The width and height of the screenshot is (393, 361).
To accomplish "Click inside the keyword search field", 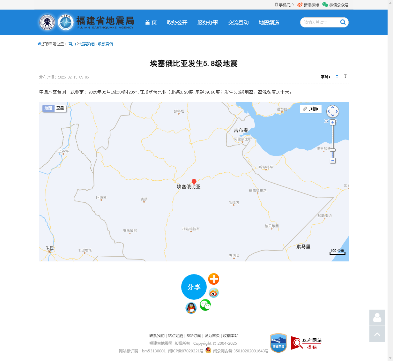I will [319, 22].
